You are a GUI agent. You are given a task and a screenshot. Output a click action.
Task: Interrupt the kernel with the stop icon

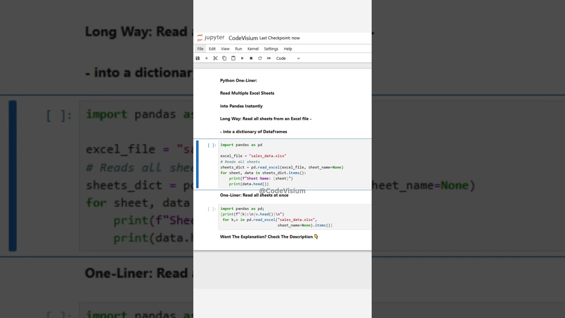[x=251, y=58]
